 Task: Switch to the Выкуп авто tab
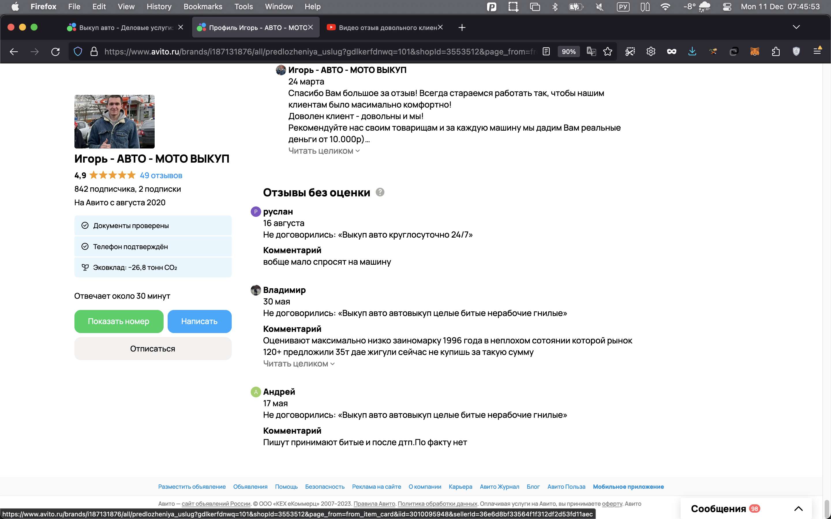tap(125, 27)
